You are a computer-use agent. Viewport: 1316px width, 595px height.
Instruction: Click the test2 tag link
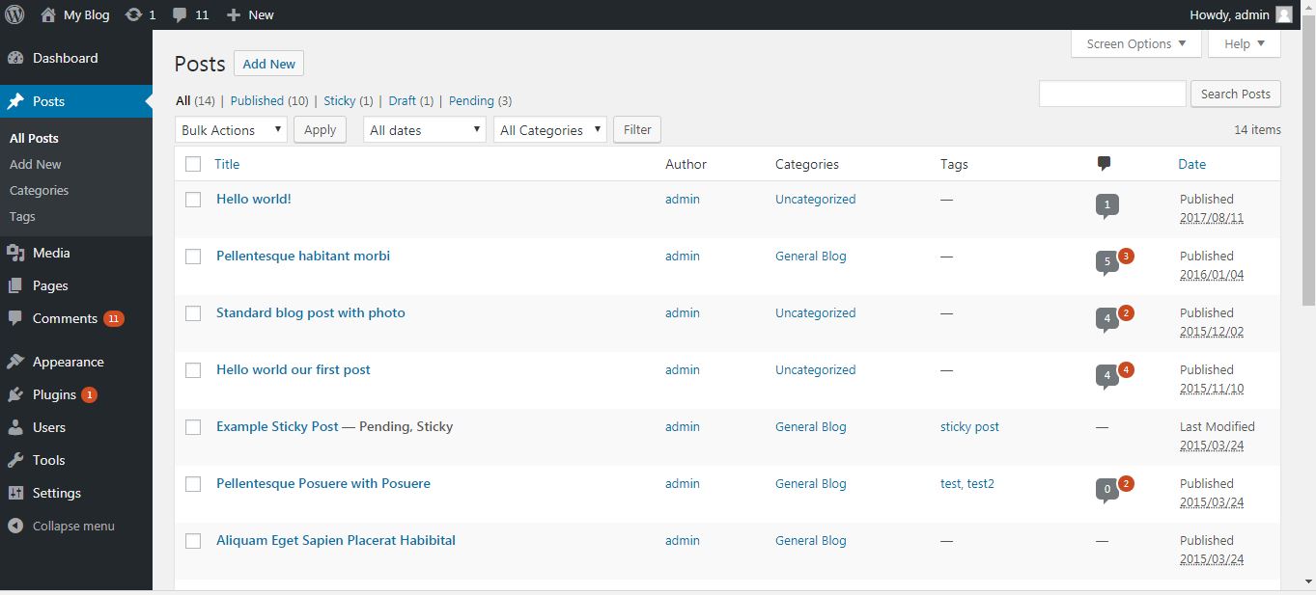(981, 483)
